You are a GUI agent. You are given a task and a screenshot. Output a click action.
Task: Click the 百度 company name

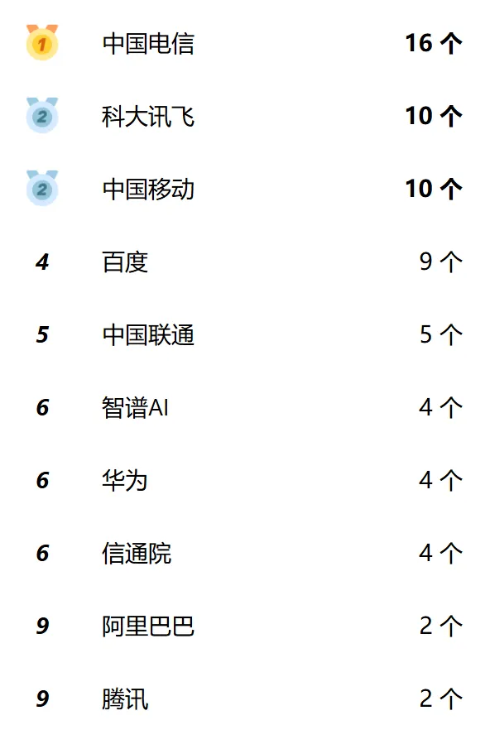[x=125, y=262]
